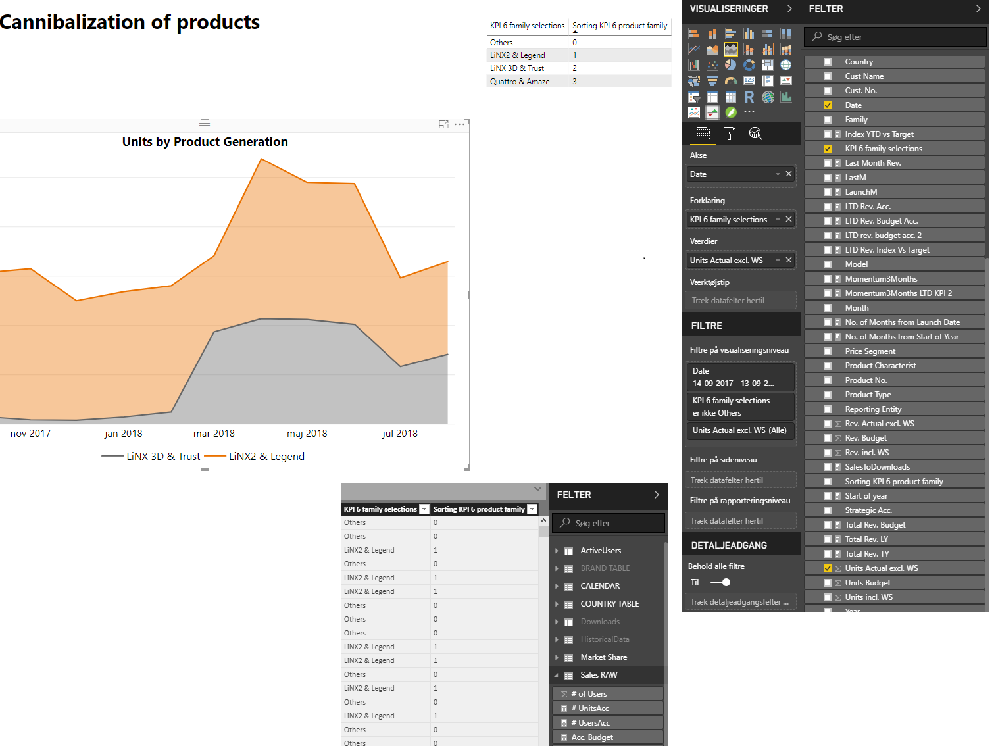Viewport: 996px width, 746px height.
Task: Select the funnel chart visual
Action: pos(712,81)
